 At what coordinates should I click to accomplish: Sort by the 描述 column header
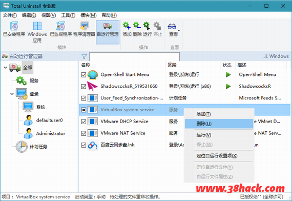(x=259, y=65)
